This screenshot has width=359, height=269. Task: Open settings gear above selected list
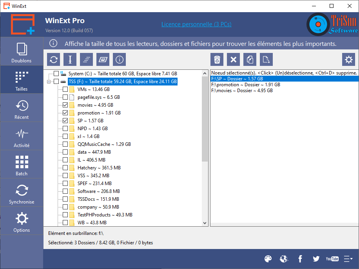pos(349,60)
